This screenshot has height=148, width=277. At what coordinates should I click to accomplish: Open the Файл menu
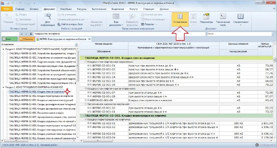point(6,9)
